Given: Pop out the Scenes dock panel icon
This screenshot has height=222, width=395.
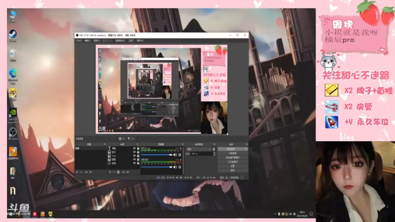Looking at the screenshot, I should [105, 144].
